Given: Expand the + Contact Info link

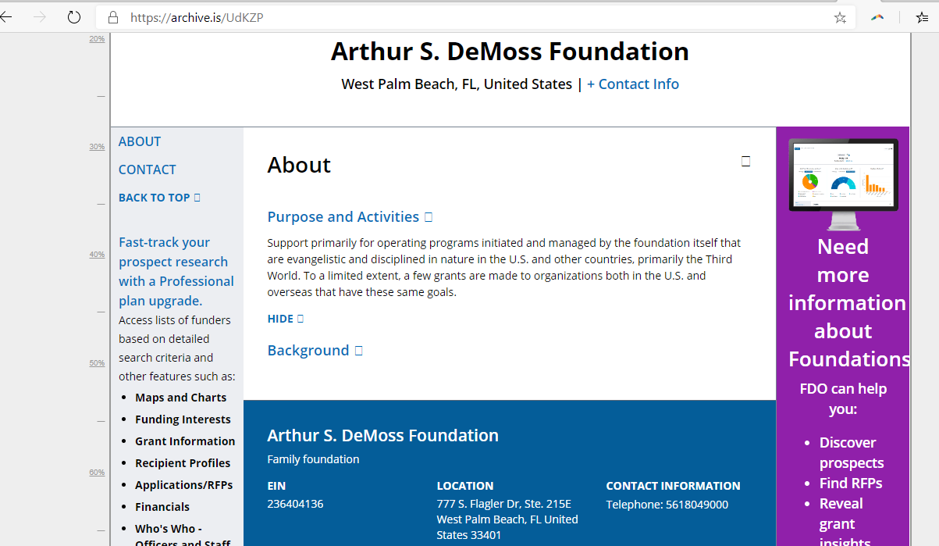Looking at the screenshot, I should point(633,84).
